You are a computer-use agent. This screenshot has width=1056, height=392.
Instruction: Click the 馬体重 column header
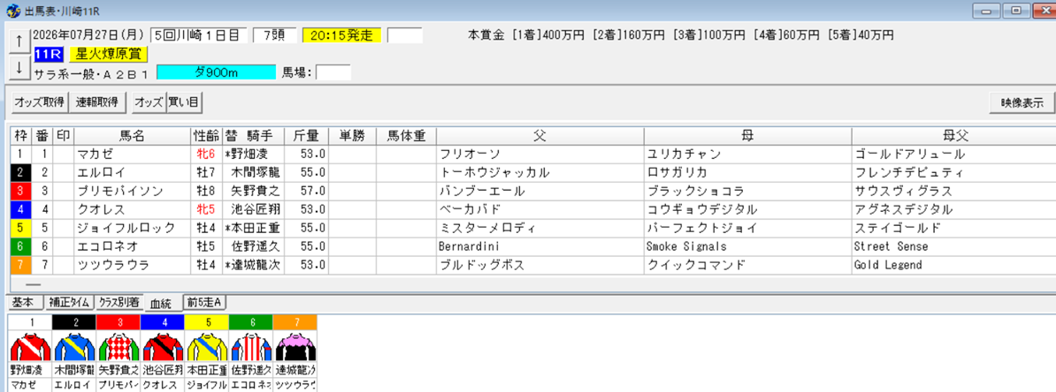pos(406,136)
